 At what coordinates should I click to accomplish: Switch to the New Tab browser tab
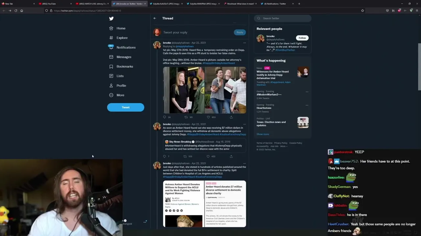[18, 4]
